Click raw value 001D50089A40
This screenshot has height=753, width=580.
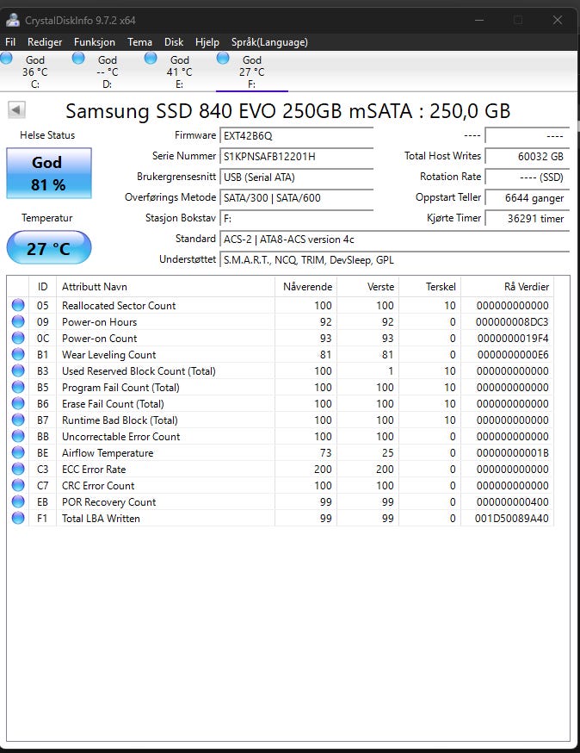511,518
